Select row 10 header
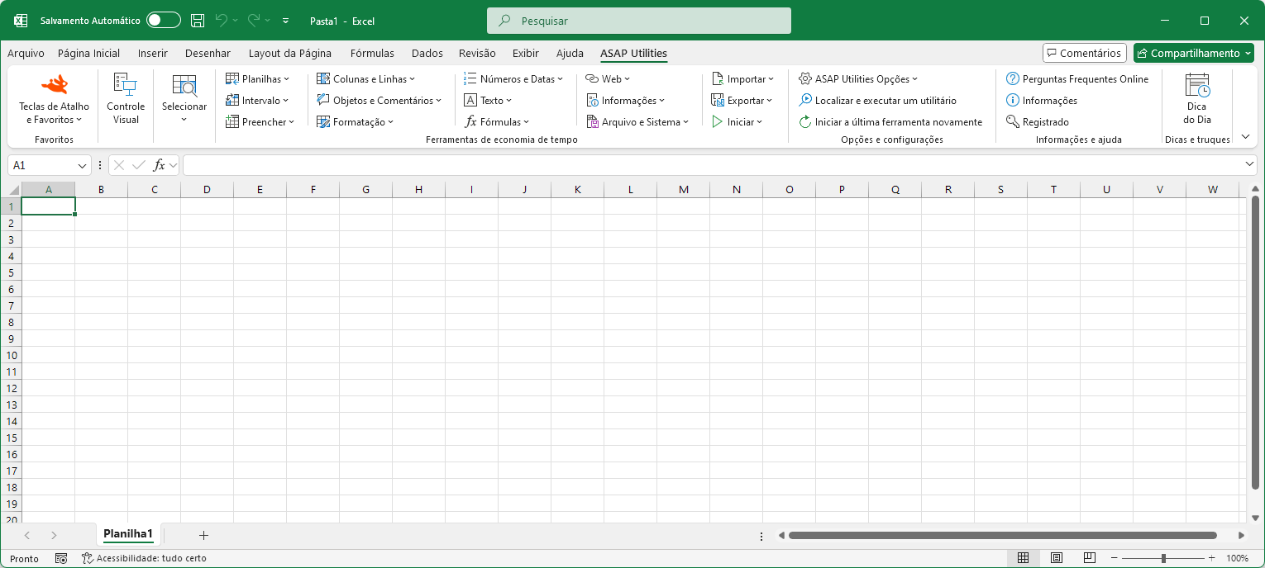Image resolution: width=1265 pixels, height=568 pixels. [11, 355]
